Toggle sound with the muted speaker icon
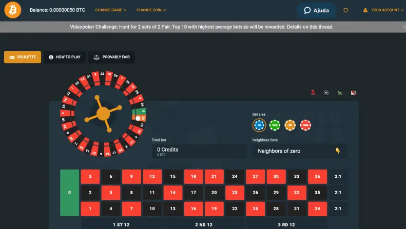This screenshot has width=406, height=229. tap(326, 93)
